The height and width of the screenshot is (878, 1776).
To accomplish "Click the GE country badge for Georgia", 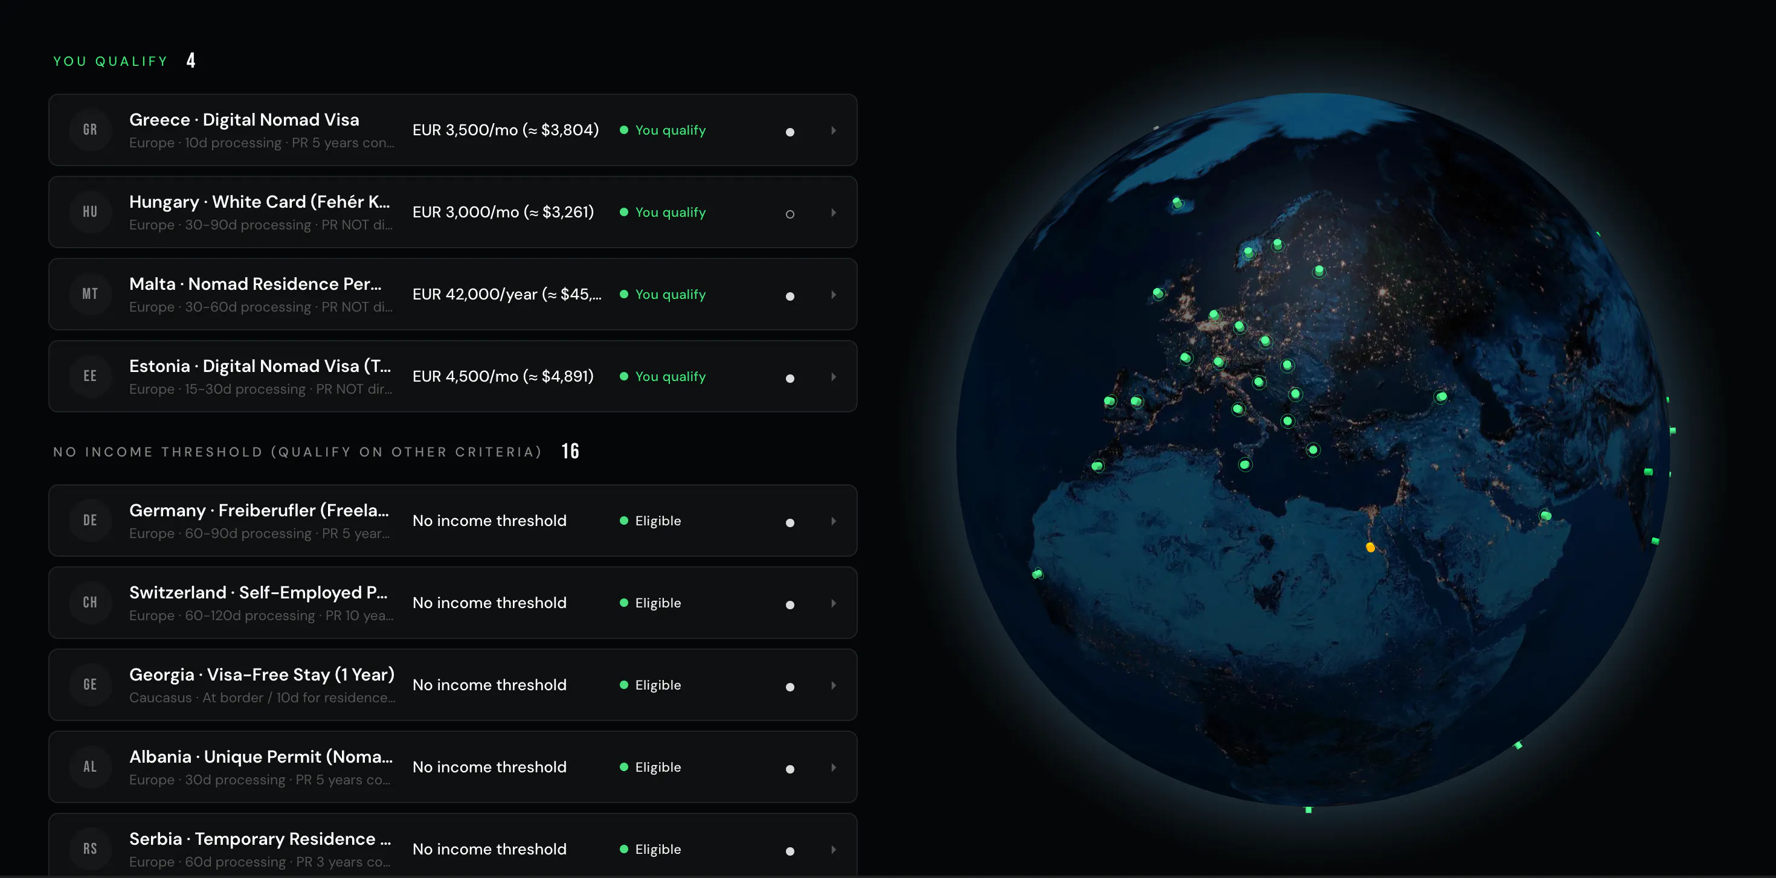I will [x=91, y=684].
